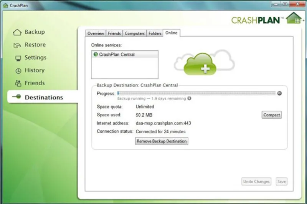Click the people icon beside sidebar Friends
Viewport: 307px width, 204px height.
tap(18, 83)
